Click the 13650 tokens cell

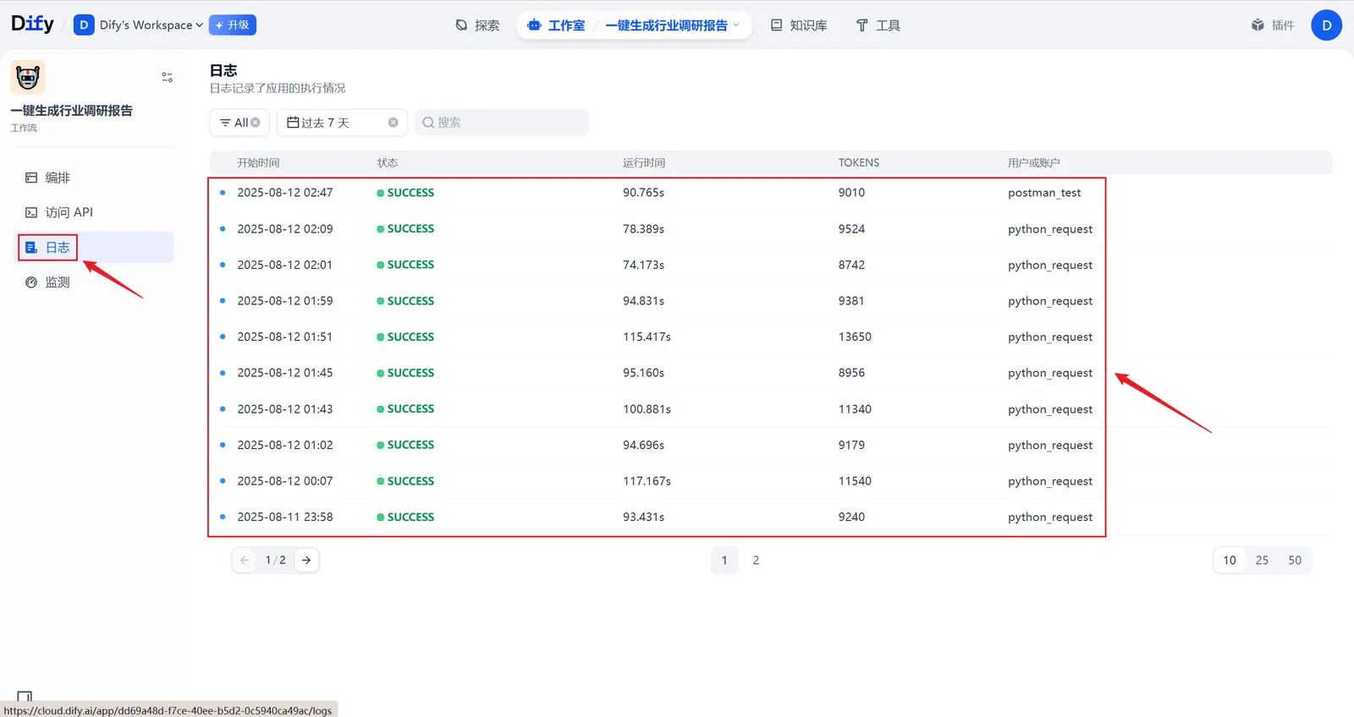[855, 337]
